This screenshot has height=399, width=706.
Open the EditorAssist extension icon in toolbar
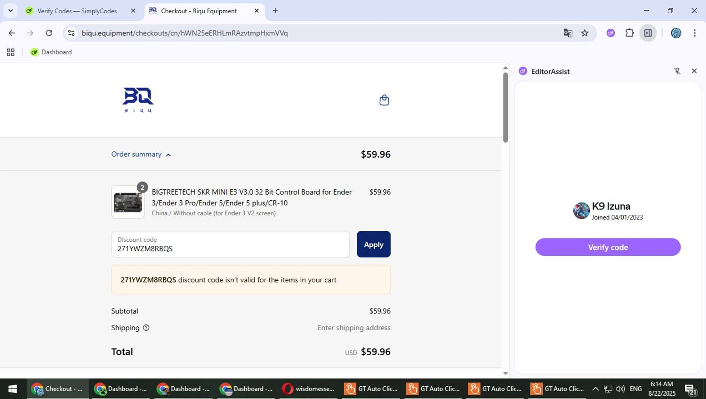pos(611,33)
